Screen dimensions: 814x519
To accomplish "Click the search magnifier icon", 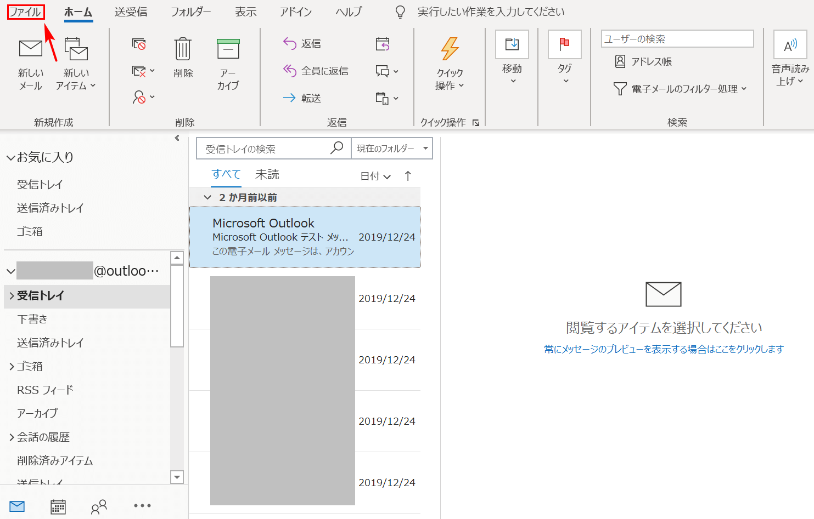I will [337, 148].
